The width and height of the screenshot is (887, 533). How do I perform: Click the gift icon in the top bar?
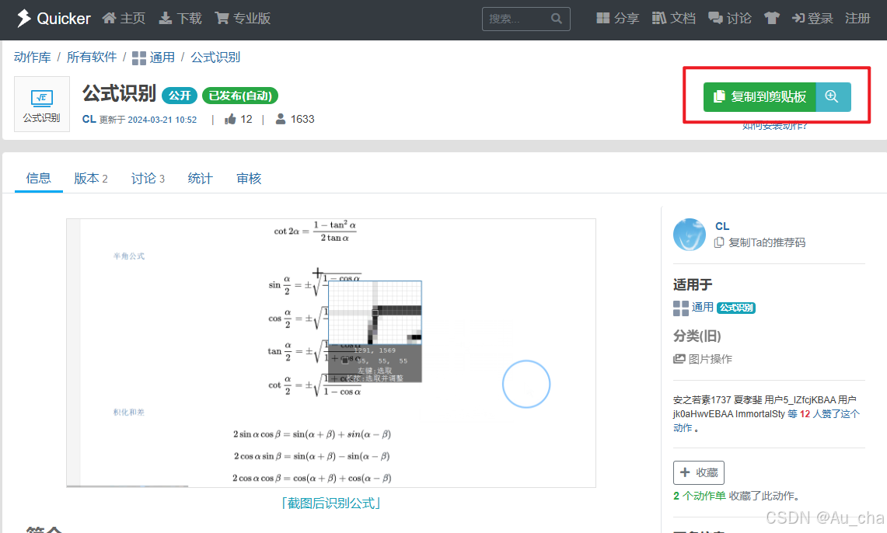click(x=771, y=18)
